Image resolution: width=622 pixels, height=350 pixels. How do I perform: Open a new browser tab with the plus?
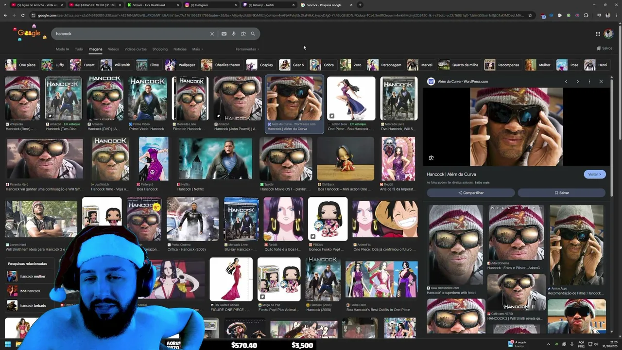coord(360,5)
